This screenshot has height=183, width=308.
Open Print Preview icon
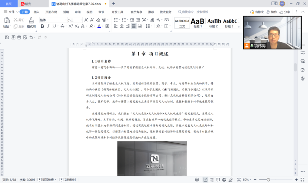(x=25, y=37)
